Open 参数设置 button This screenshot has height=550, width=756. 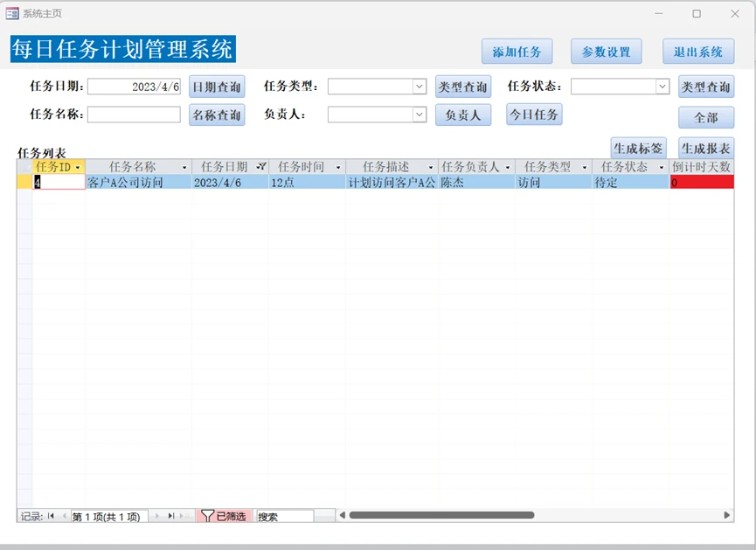click(x=606, y=52)
